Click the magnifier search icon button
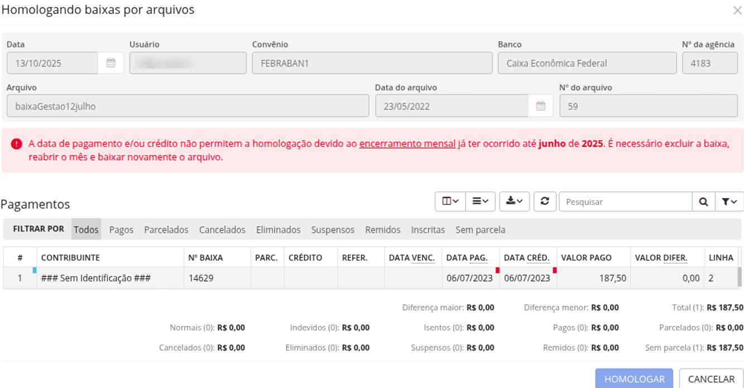744x388 pixels. (x=703, y=202)
